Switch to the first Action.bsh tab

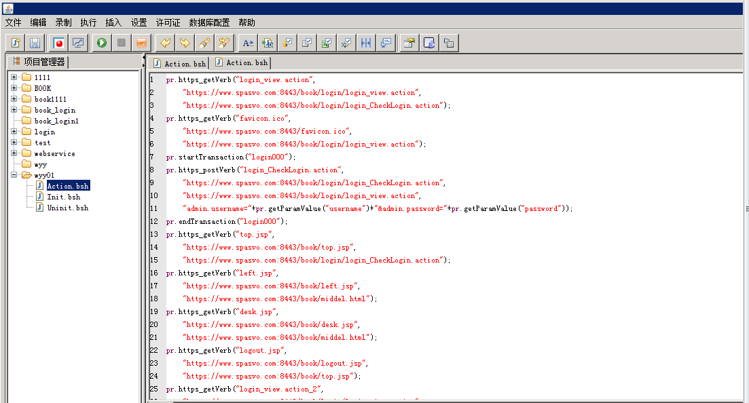tap(180, 63)
